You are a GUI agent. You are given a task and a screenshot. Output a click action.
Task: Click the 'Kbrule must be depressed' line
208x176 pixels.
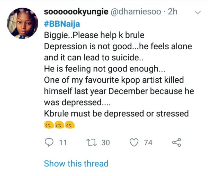tap(116, 113)
